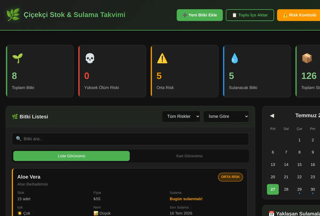Click the ORTA RİSK badge on Aloe Vera
The image size is (320, 216).
click(x=230, y=177)
